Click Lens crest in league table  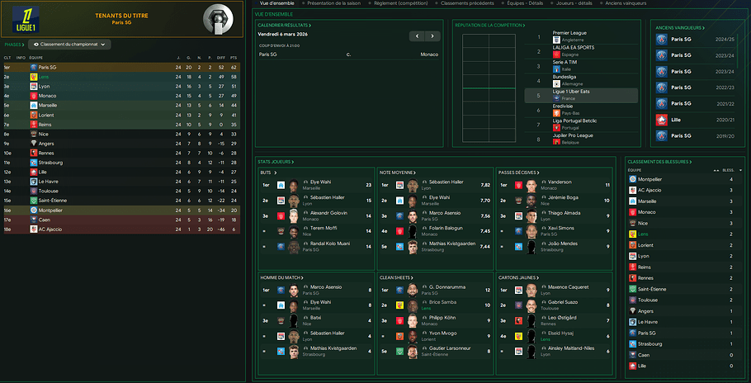point(34,77)
